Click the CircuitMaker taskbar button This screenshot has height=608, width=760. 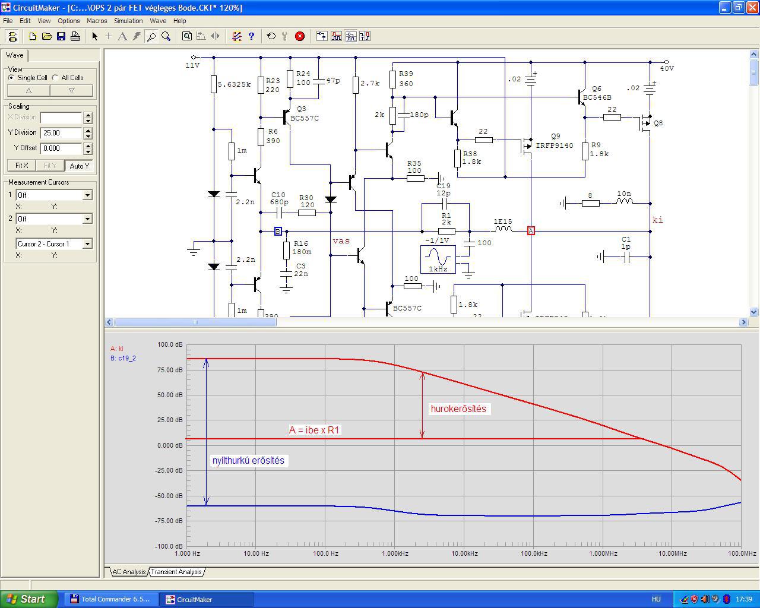click(x=207, y=599)
